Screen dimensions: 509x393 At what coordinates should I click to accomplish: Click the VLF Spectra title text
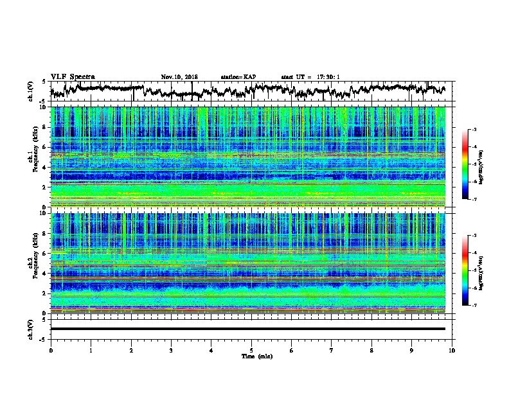(x=73, y=77)
